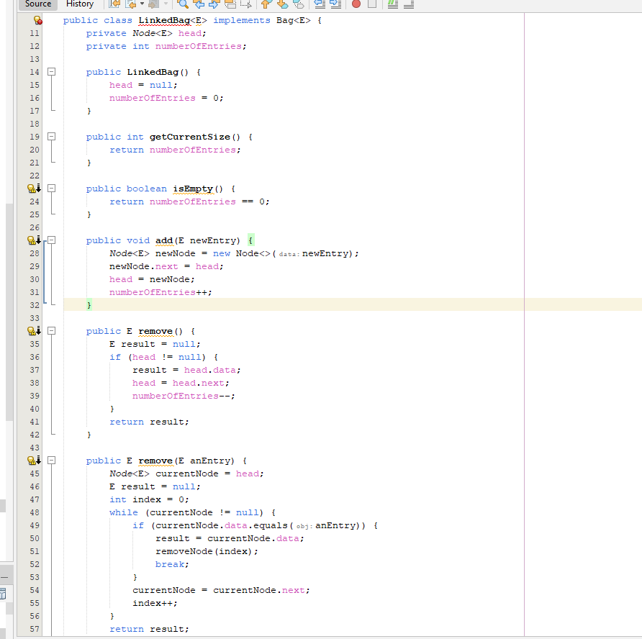Switch to the History tab
The height and width of the screenshot is (639, 642).
(79, 4)
